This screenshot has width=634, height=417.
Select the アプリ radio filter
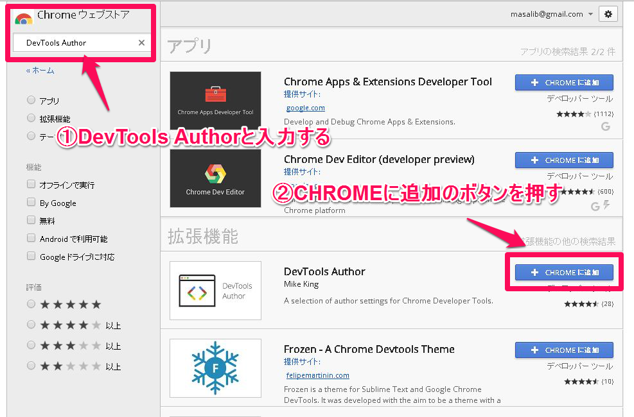31,99
